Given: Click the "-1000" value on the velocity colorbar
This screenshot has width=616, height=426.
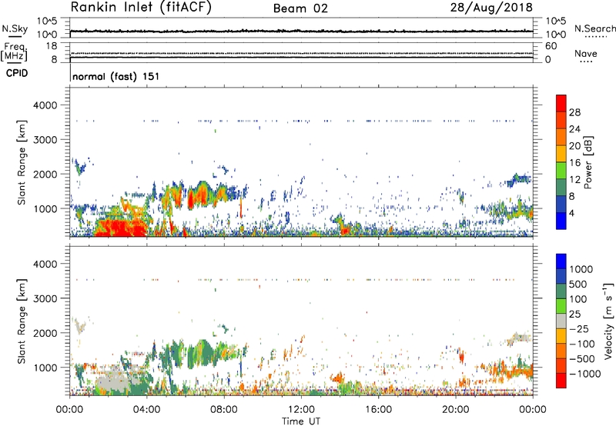Looking at the screenshot, I should coord(584,374).
